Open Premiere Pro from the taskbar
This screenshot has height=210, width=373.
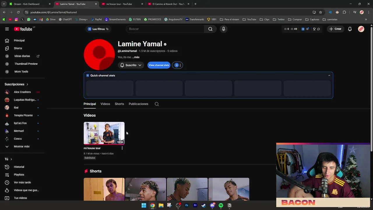click(195, 205)
